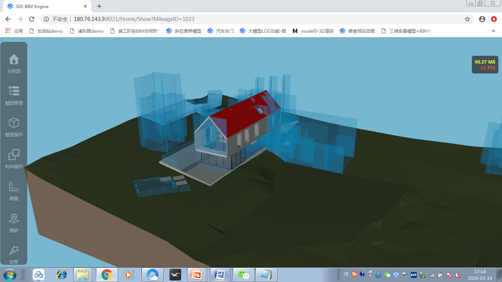
Task: Start the 漫游 (roaming) mode
Action: coord(14,222)
